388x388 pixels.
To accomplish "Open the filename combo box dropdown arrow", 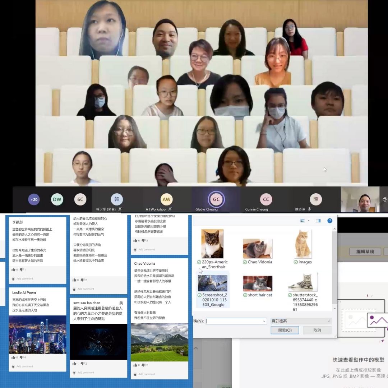I will coord(265,321).
